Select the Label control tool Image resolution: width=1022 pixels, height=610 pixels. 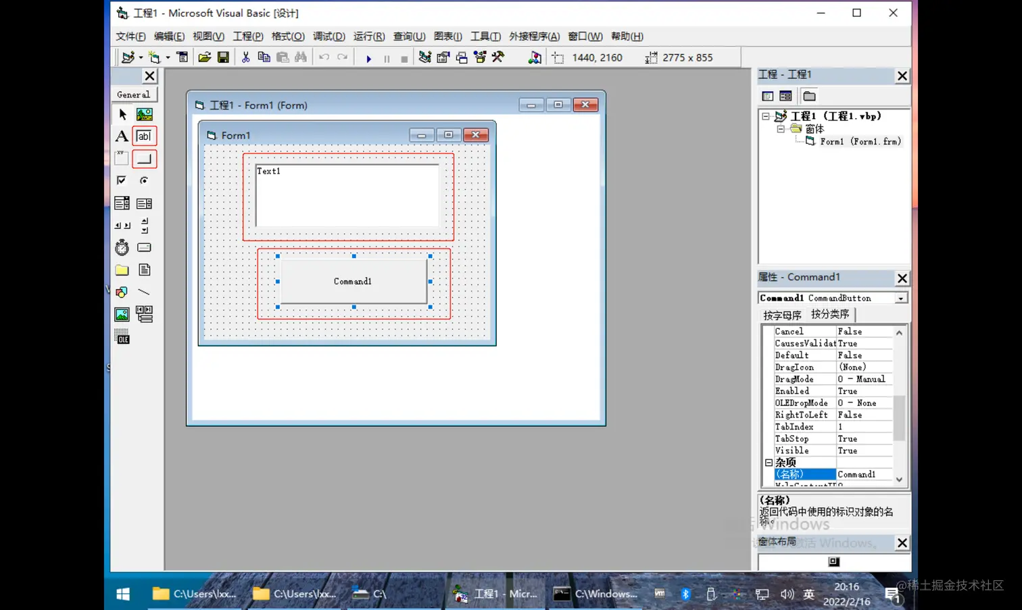122,136
